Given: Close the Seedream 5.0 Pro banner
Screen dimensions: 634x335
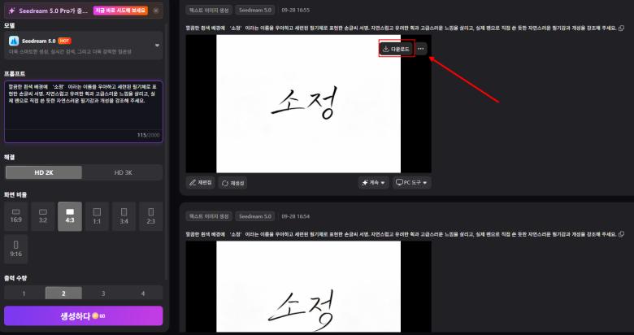Looking at the screenshot, I should [x=156, y=11].
